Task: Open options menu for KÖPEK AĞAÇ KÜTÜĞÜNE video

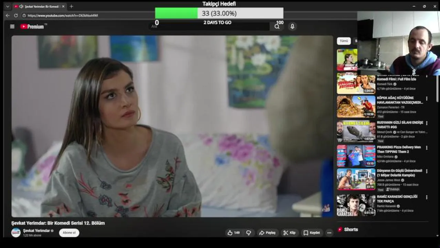Action: pos(427,99)
